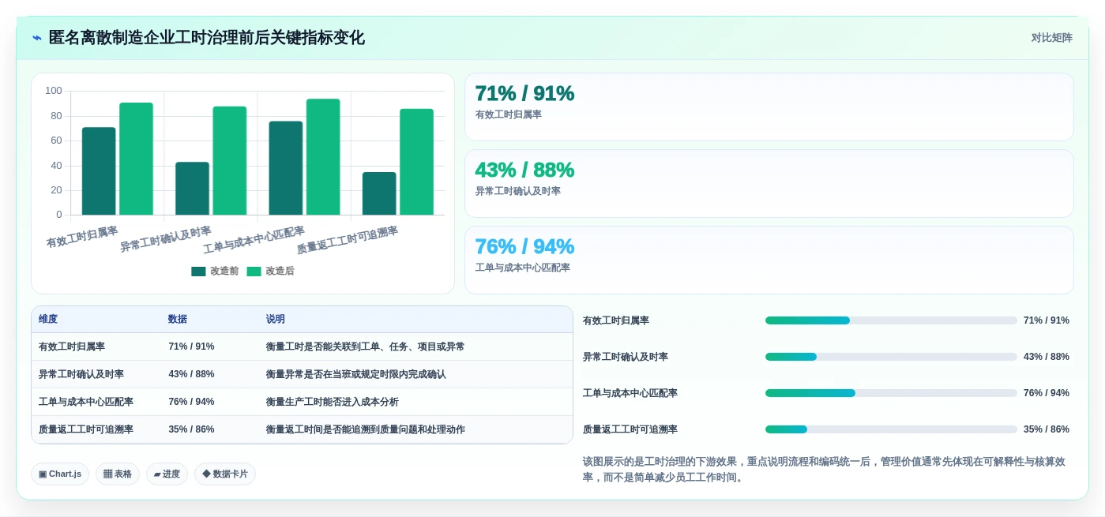Click the 数据卡片 tag chip

pos(225,474)
